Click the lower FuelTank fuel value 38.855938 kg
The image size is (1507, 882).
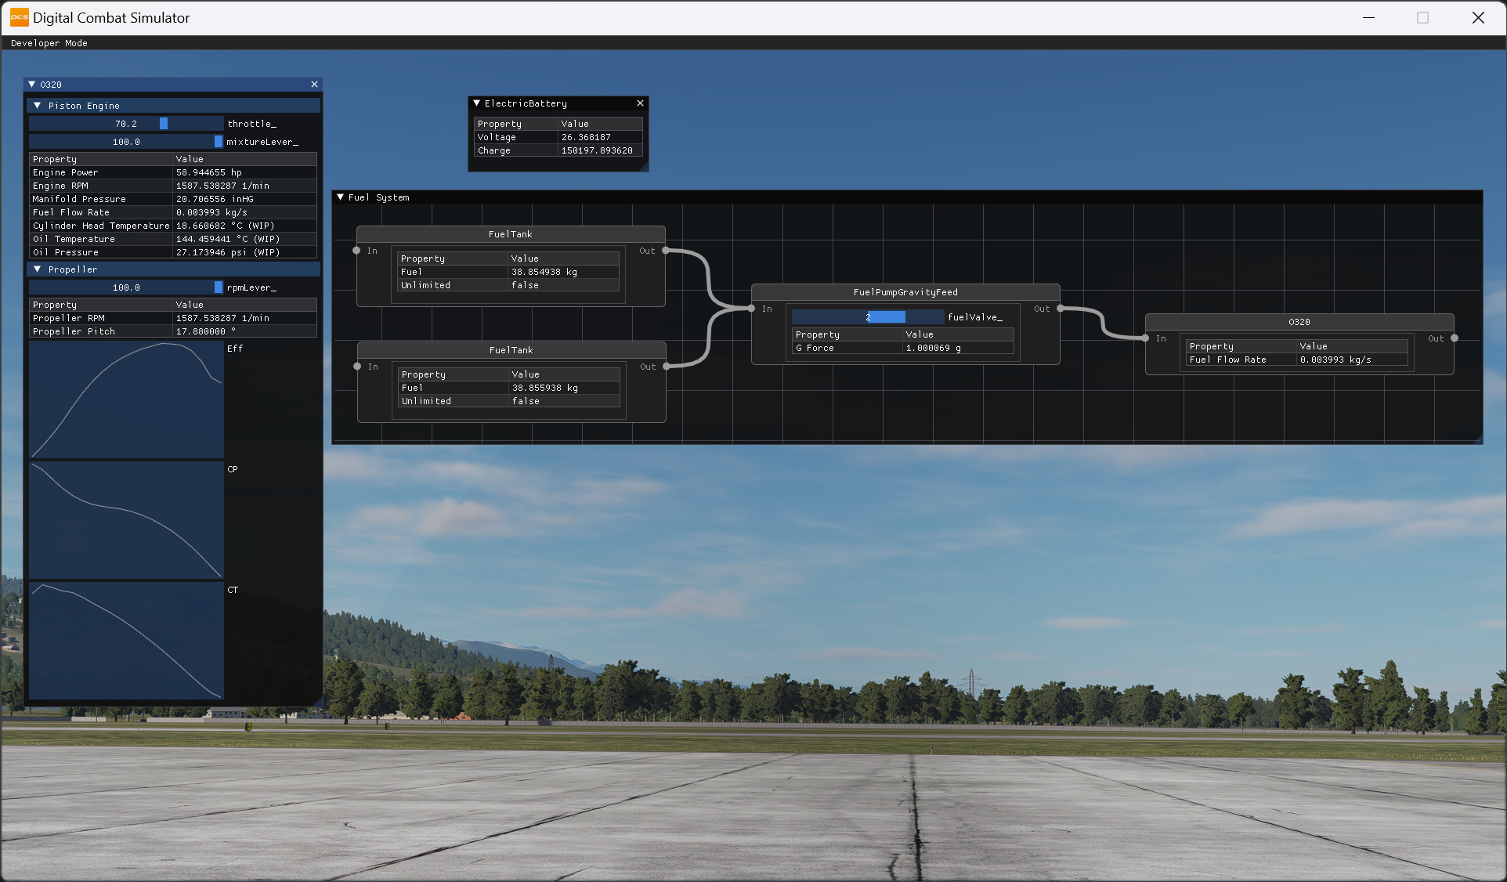tap(545, 388)
